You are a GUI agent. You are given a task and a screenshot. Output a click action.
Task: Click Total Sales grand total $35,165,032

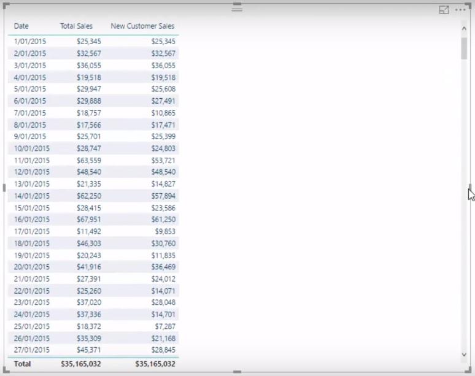tap(80, 364)
